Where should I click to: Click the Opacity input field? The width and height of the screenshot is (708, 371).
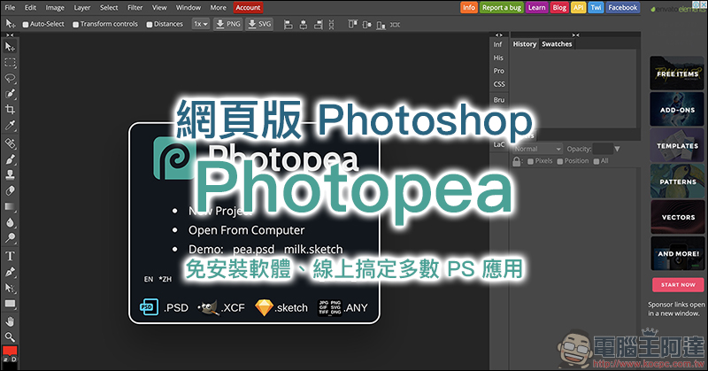pyautogui.click(x=602, y=149)
